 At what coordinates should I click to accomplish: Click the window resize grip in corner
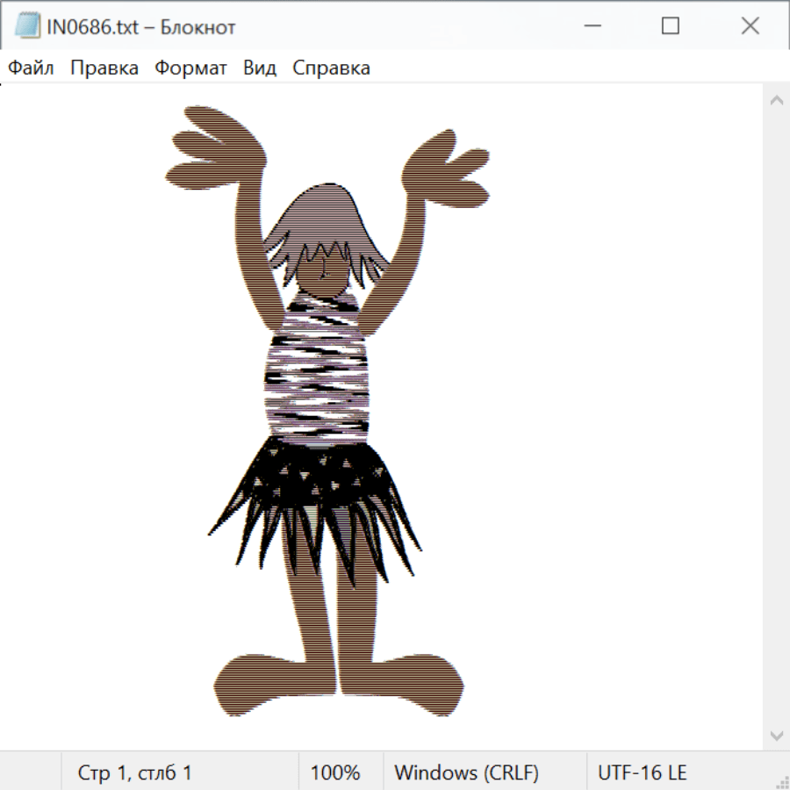(x=781, y=781)
